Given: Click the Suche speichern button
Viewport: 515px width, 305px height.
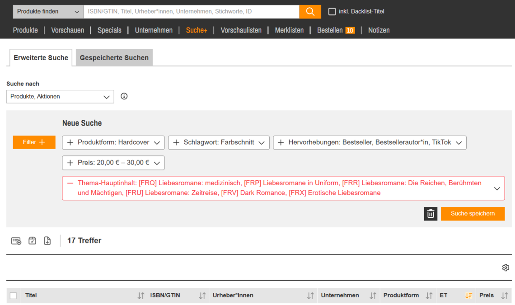Looking at the screenshot, I should [x=473, y=214].
